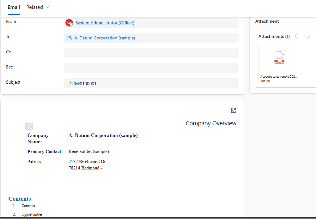Select Contacts in the Contents list
316x219 pixels.
pyautogui.click(x=28, y=206)
